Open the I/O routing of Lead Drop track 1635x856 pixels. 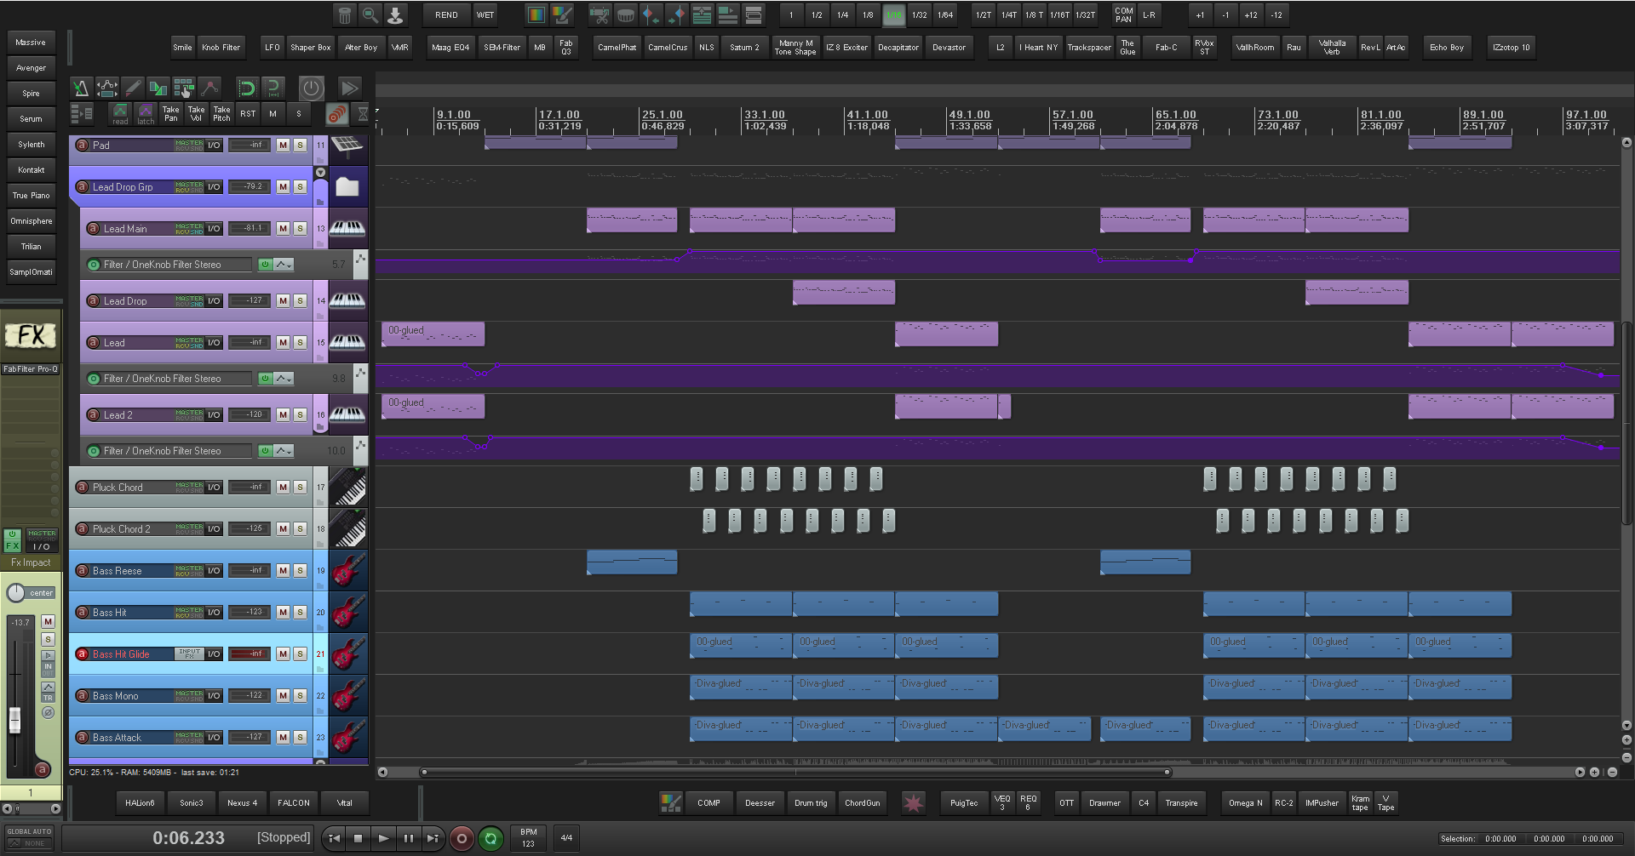pyautogui.click(x=214, y=300)
